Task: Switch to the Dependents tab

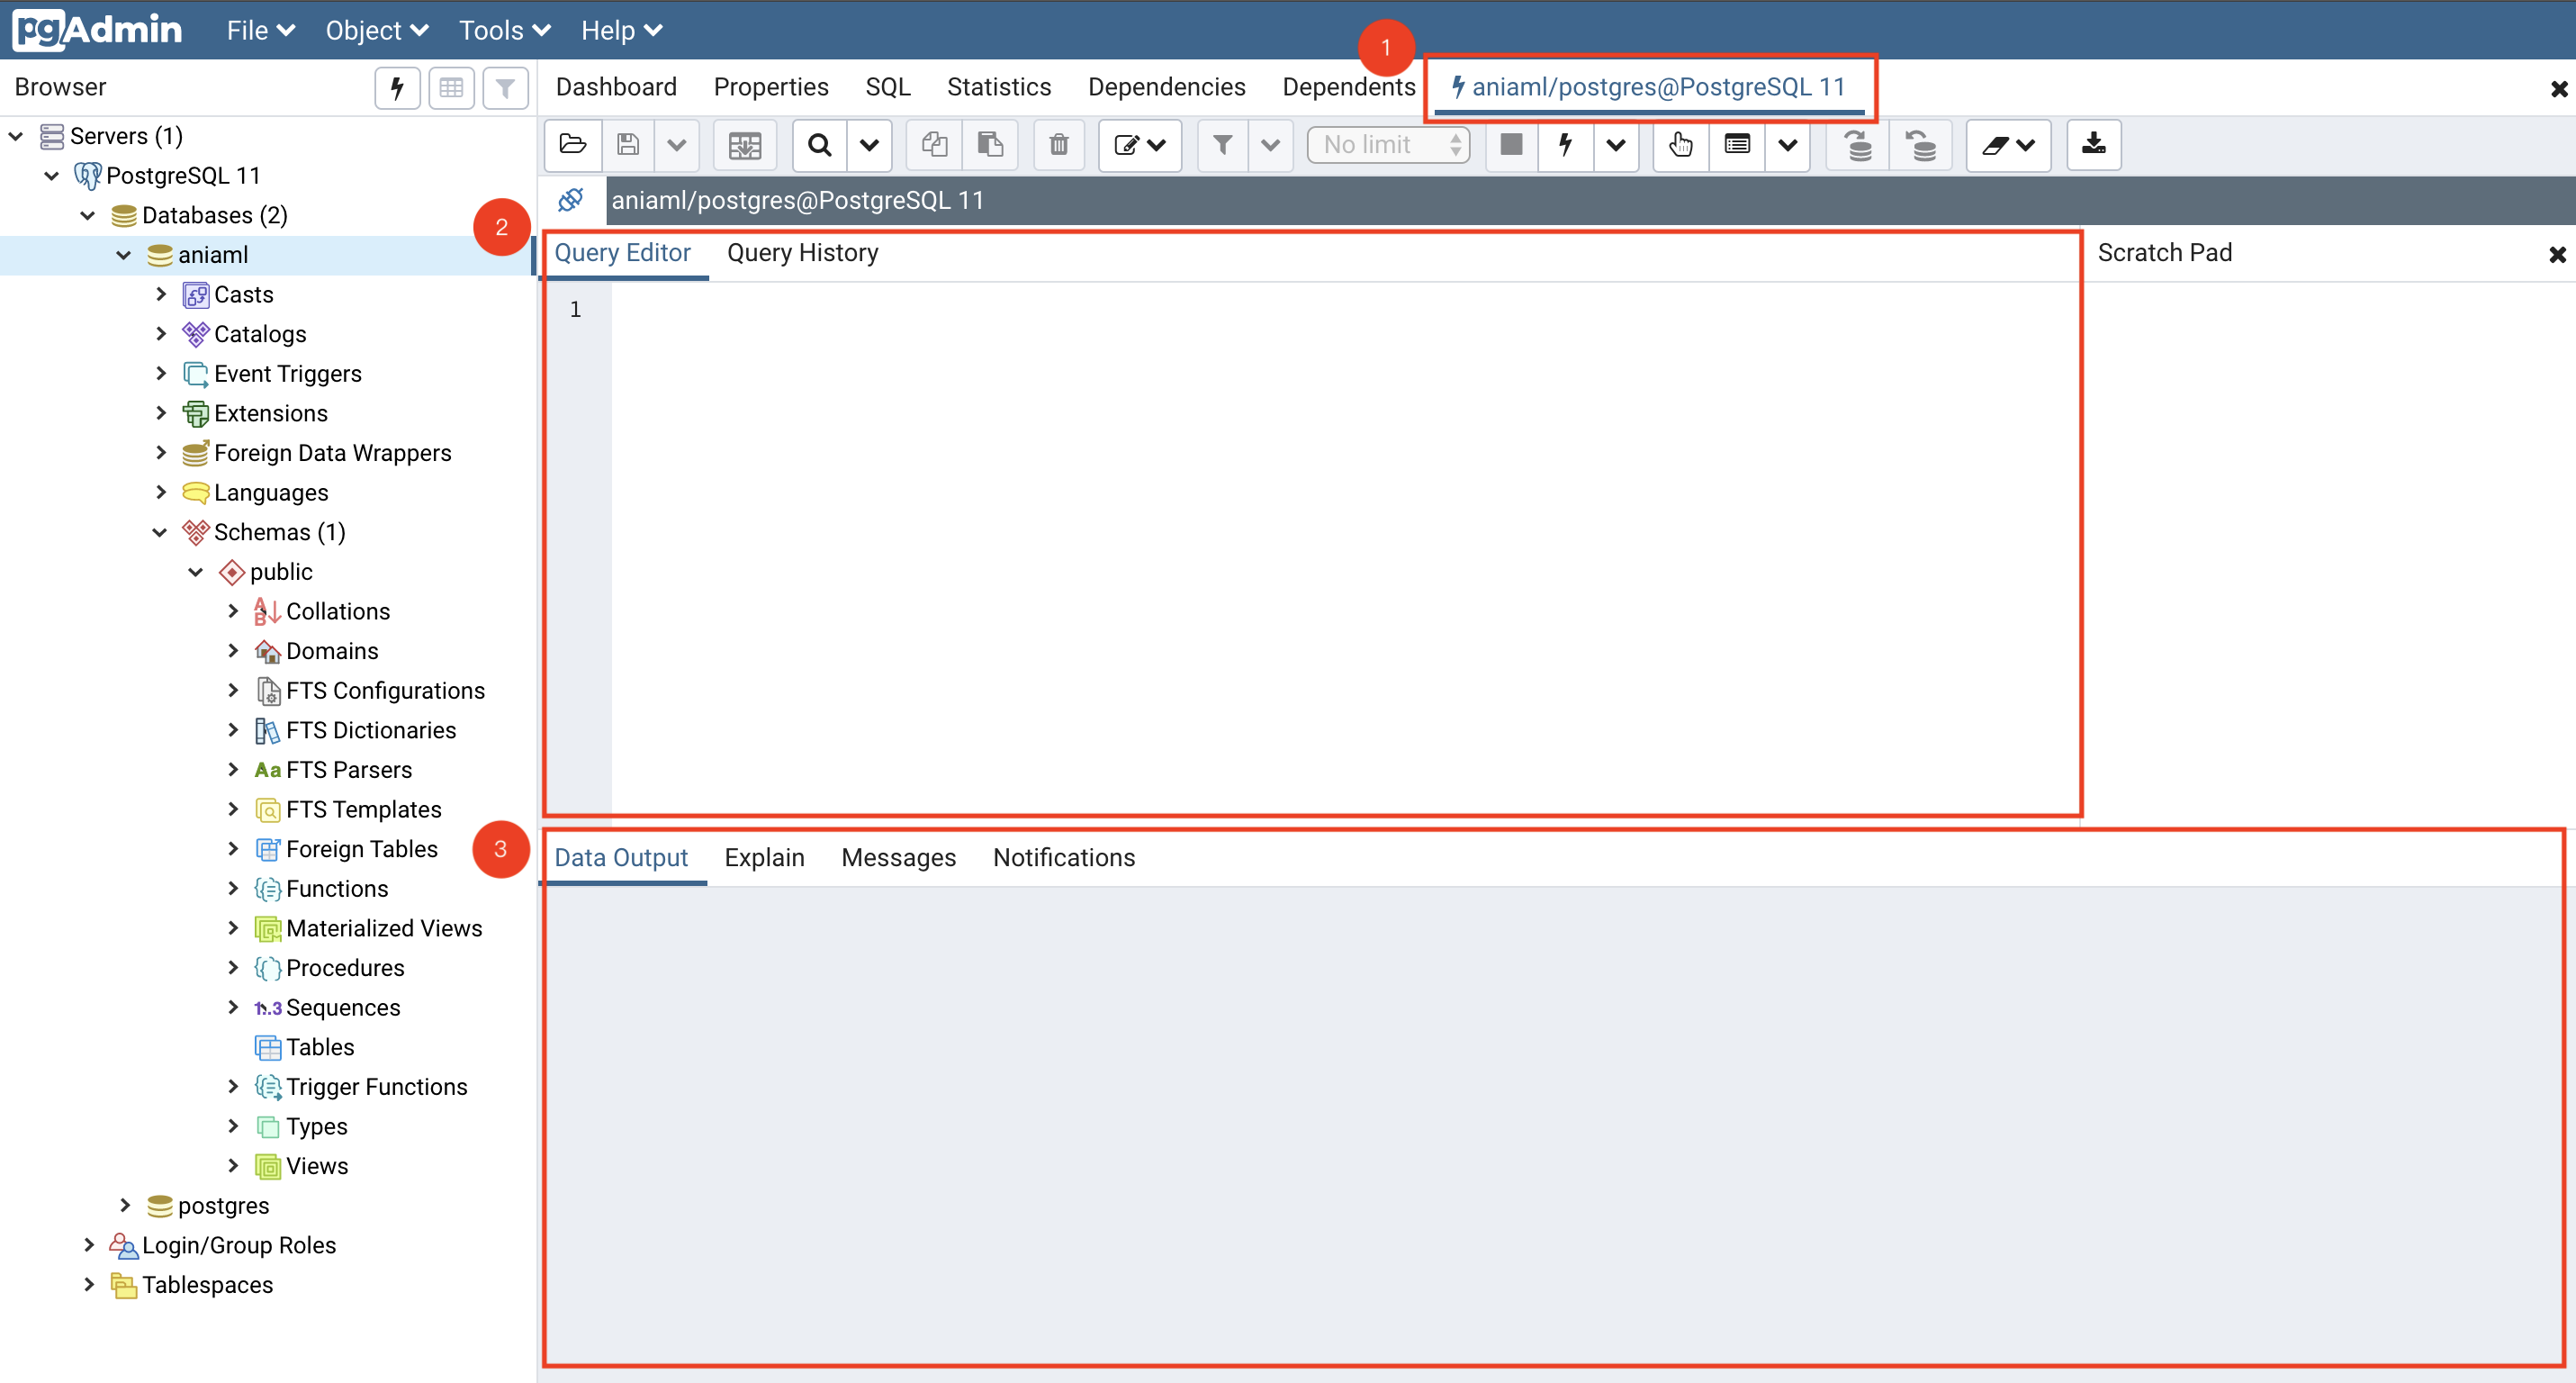Action: pos(1349,87)
